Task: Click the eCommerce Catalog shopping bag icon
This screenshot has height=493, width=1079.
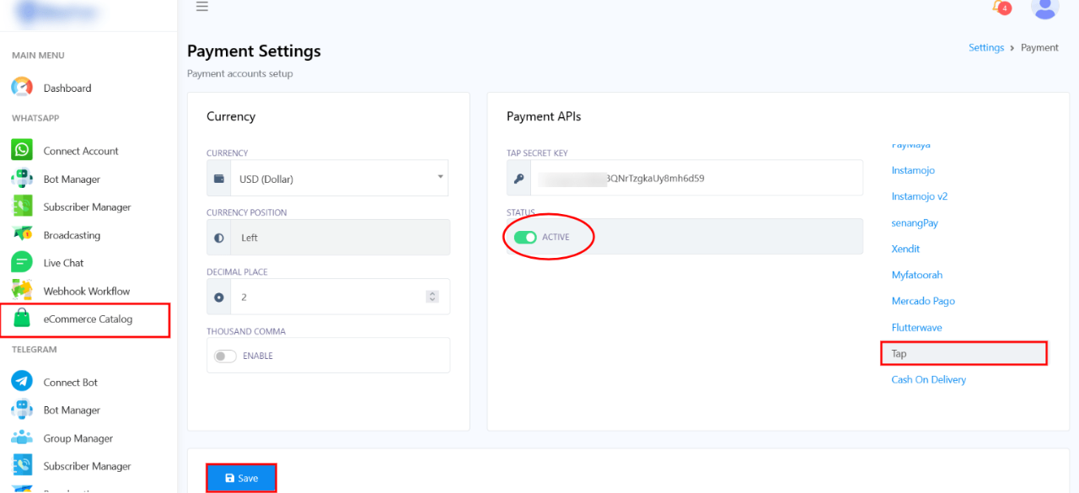Action: pyautogui.click(x=22, y=319)
